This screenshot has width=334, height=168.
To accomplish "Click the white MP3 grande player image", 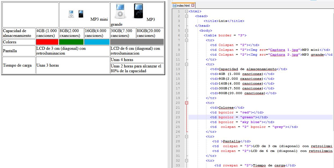I will (x=120, y=12).
